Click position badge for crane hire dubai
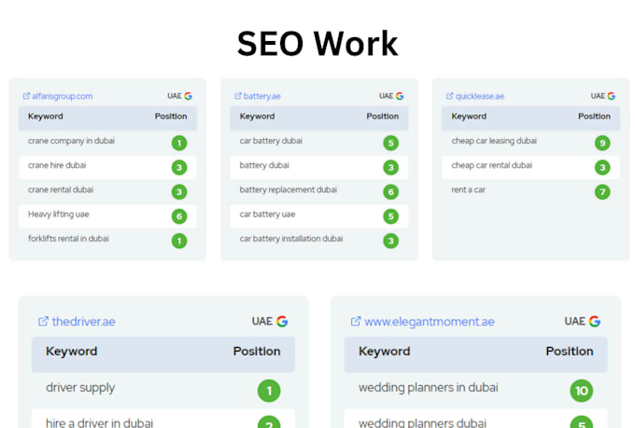The height and width of the screenshot is (428, 635). [x=179, y=168]
